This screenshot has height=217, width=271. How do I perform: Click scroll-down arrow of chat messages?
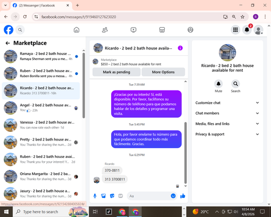coord(185,186)
